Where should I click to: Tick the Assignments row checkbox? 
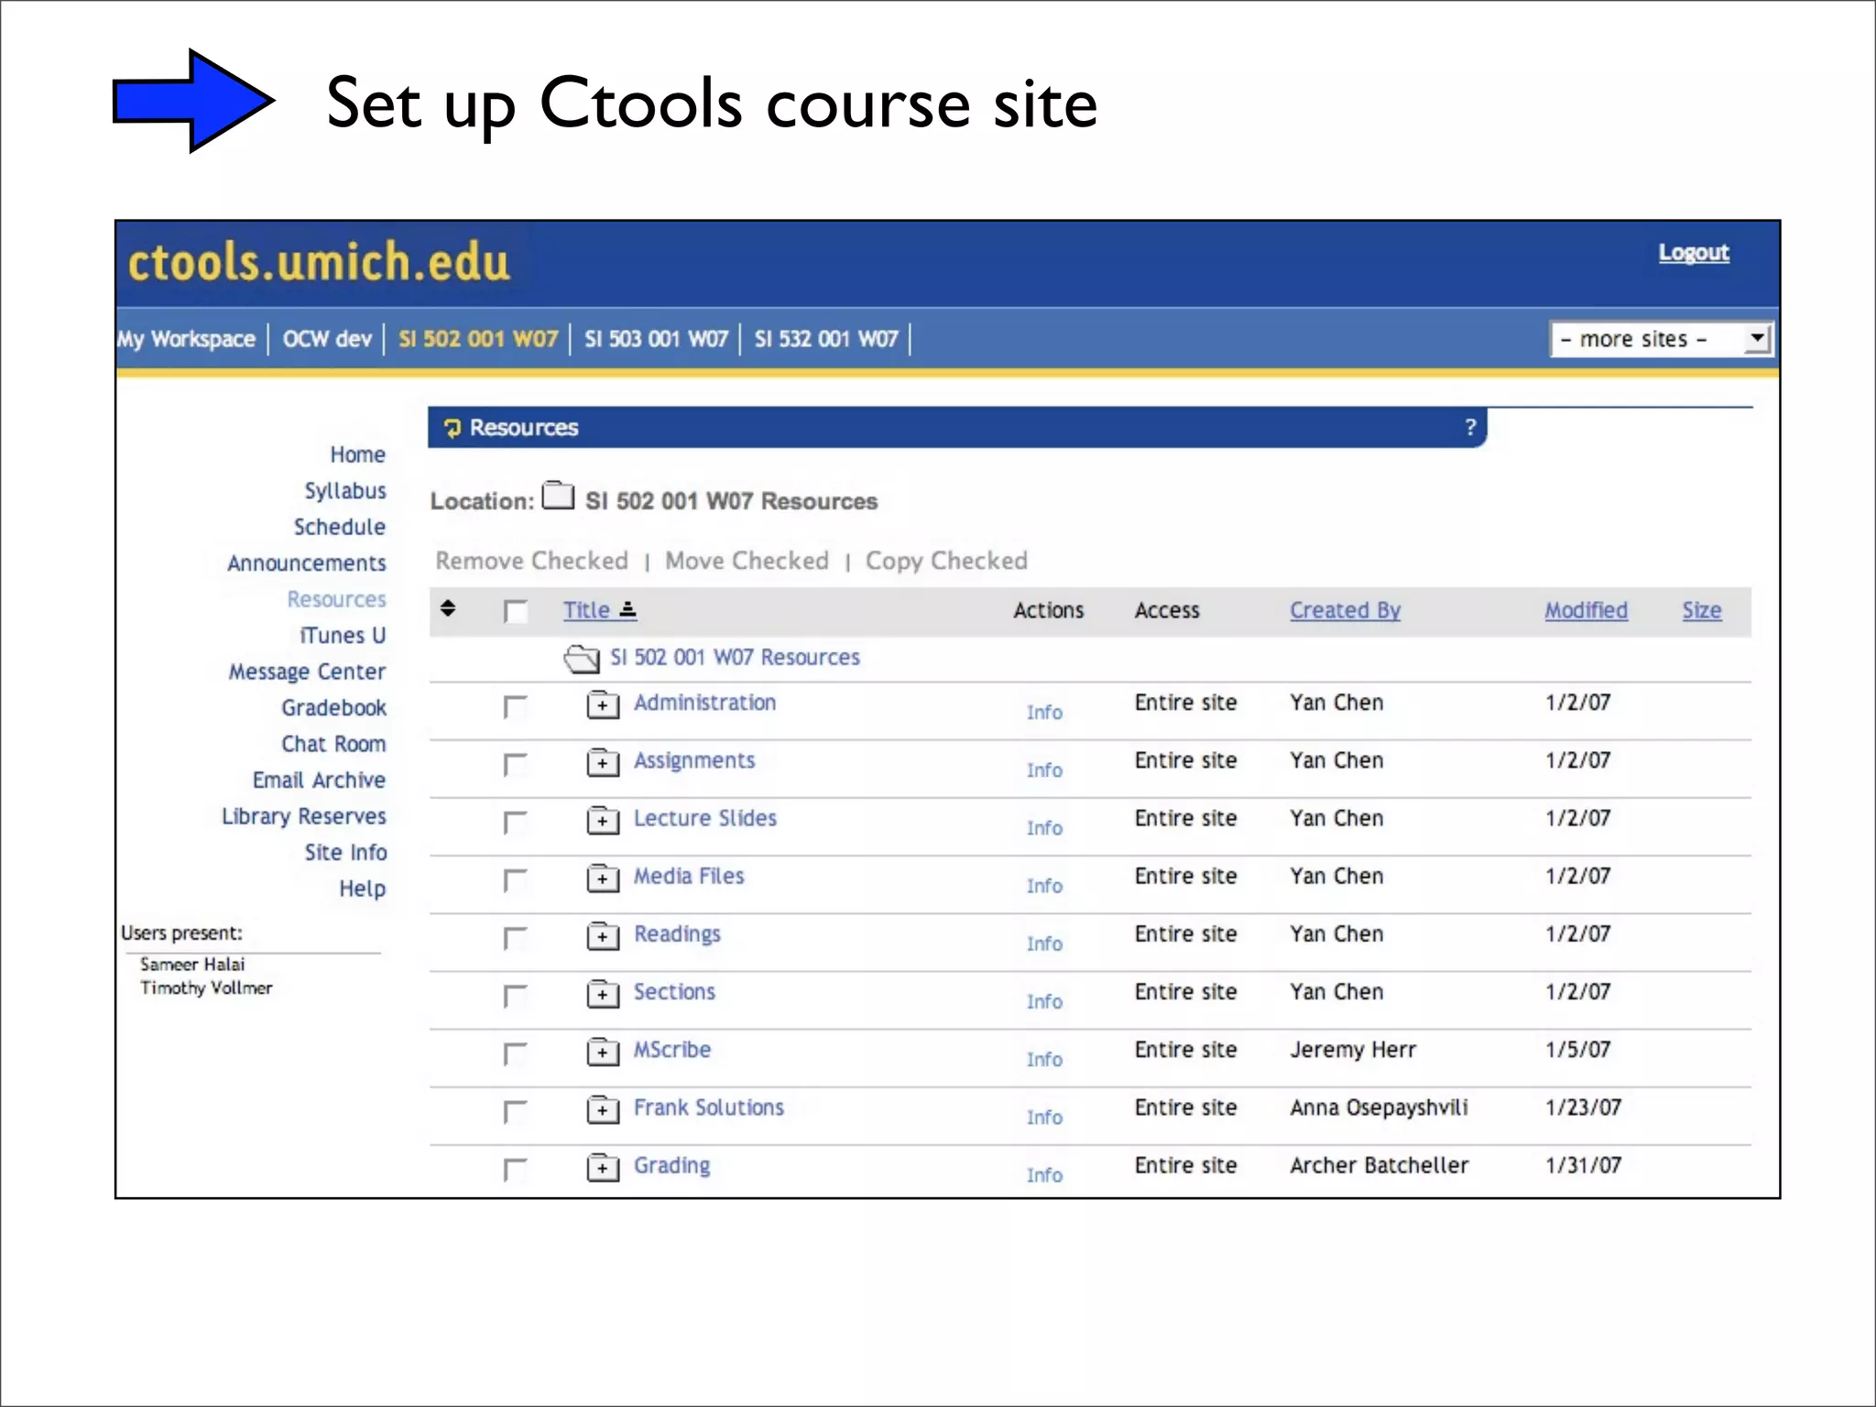coord(516,765)
